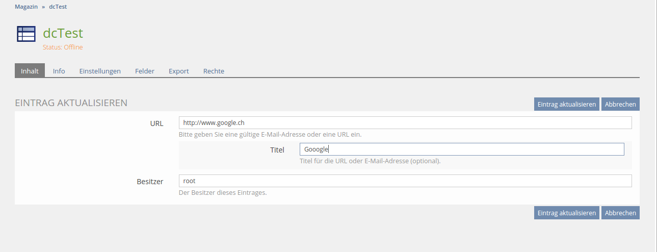The width and height of the screenshot is (657, 252).
Task: Select the Besitzer input field
Action: 405,181
